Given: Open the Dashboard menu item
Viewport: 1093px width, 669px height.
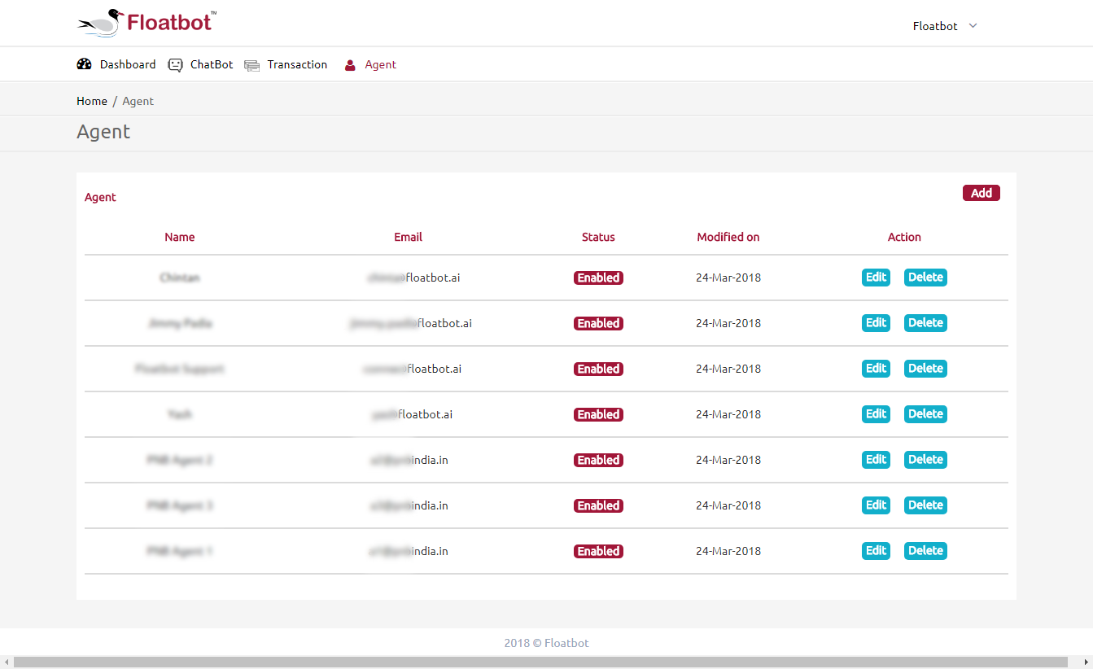Looking at the screenshot, I should [127, 64].
